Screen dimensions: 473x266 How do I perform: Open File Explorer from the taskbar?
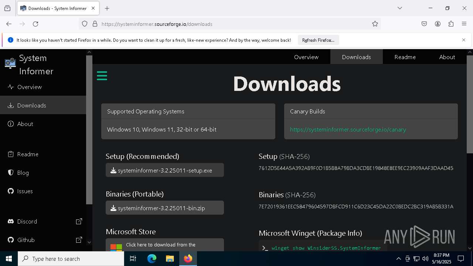click(x=170, y=259)
